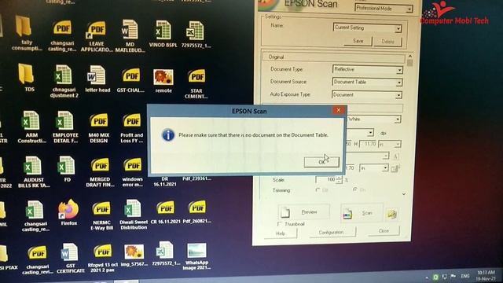Collapse the Original section header
This screenshot has width=503, height=283.
(x=334, y=57)
